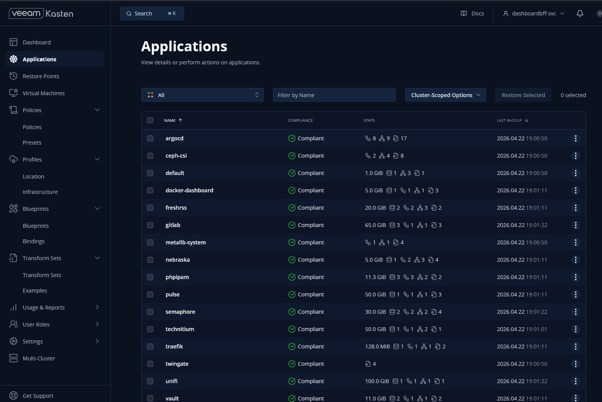Viewport: 602px width, 402px height.
Task: Click the Get Support lifebuoy icon
Action: pyautogui.click(x=14, y=396)
